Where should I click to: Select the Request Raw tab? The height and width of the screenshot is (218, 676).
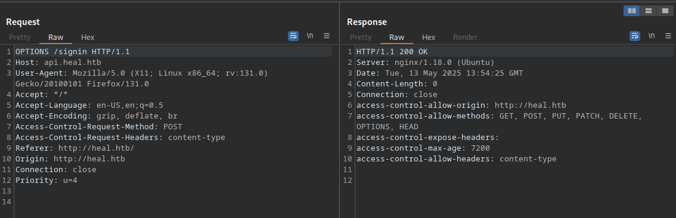(x=56, y=38)
